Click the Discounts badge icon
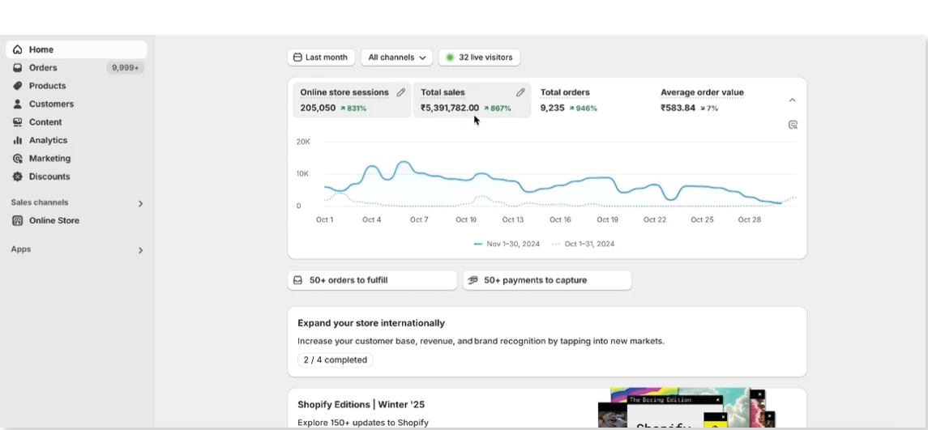Screen dimensions: 928x430 tap(18, 177)
